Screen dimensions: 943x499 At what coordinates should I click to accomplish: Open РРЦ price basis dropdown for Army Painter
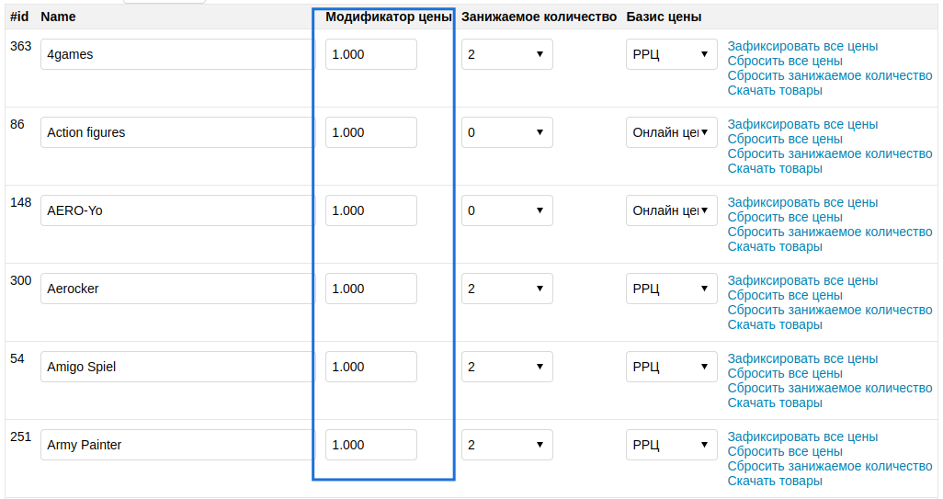pyautogui.click(x=671, y=445)
